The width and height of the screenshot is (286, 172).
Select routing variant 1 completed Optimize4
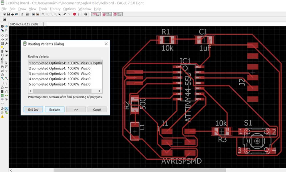point(65,63)
